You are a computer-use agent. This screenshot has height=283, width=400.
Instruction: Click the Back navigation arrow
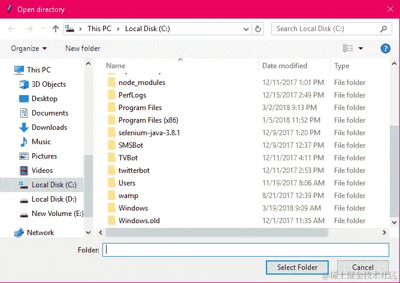[x=11, y=29]
